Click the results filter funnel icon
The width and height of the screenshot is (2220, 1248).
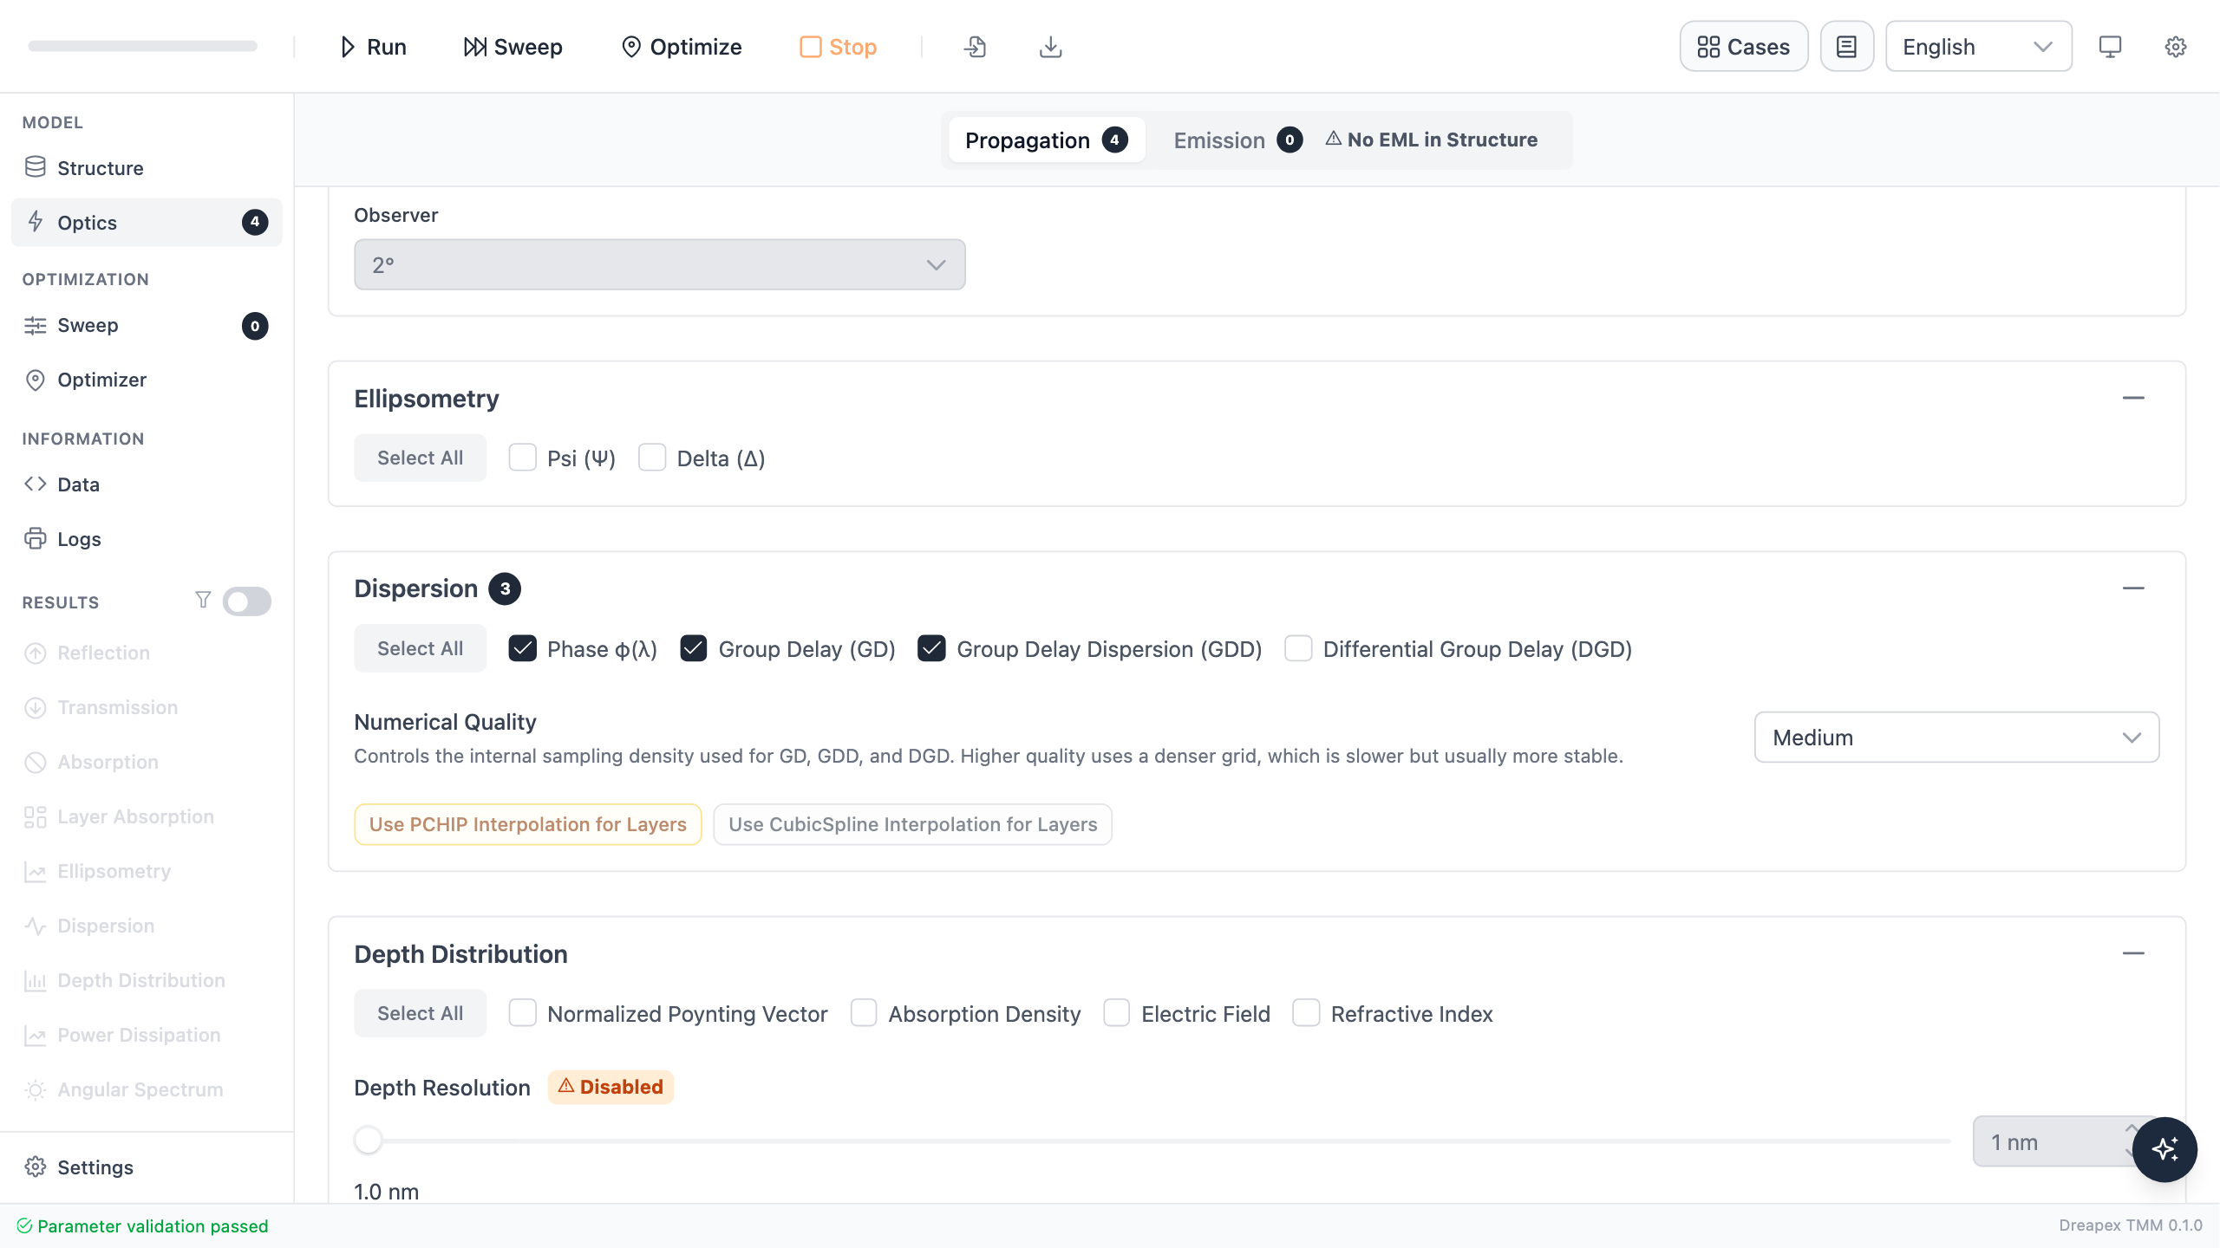click(x=203, y=600)
